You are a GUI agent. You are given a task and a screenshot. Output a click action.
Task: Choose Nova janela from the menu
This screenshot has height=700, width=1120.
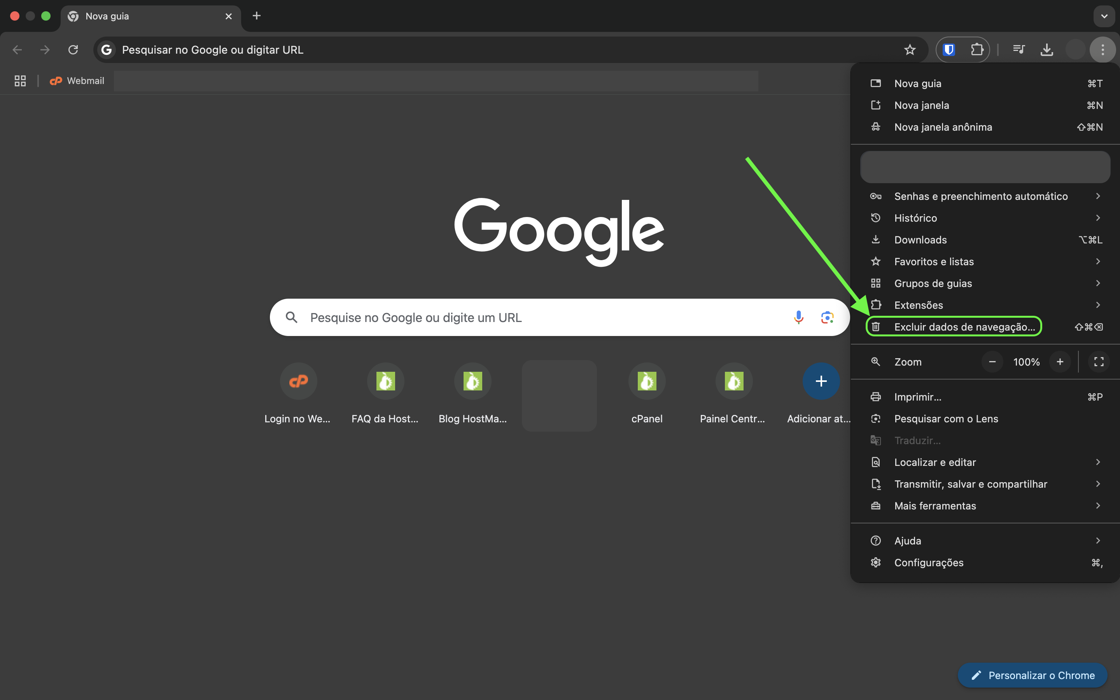[x=985, y=105]
